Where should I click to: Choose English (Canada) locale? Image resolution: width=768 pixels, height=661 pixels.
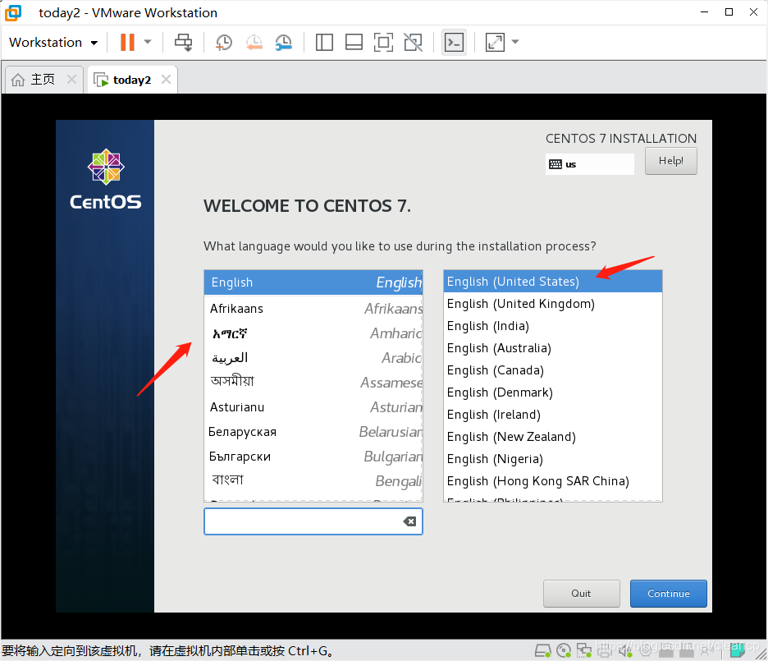click(552, 370)
